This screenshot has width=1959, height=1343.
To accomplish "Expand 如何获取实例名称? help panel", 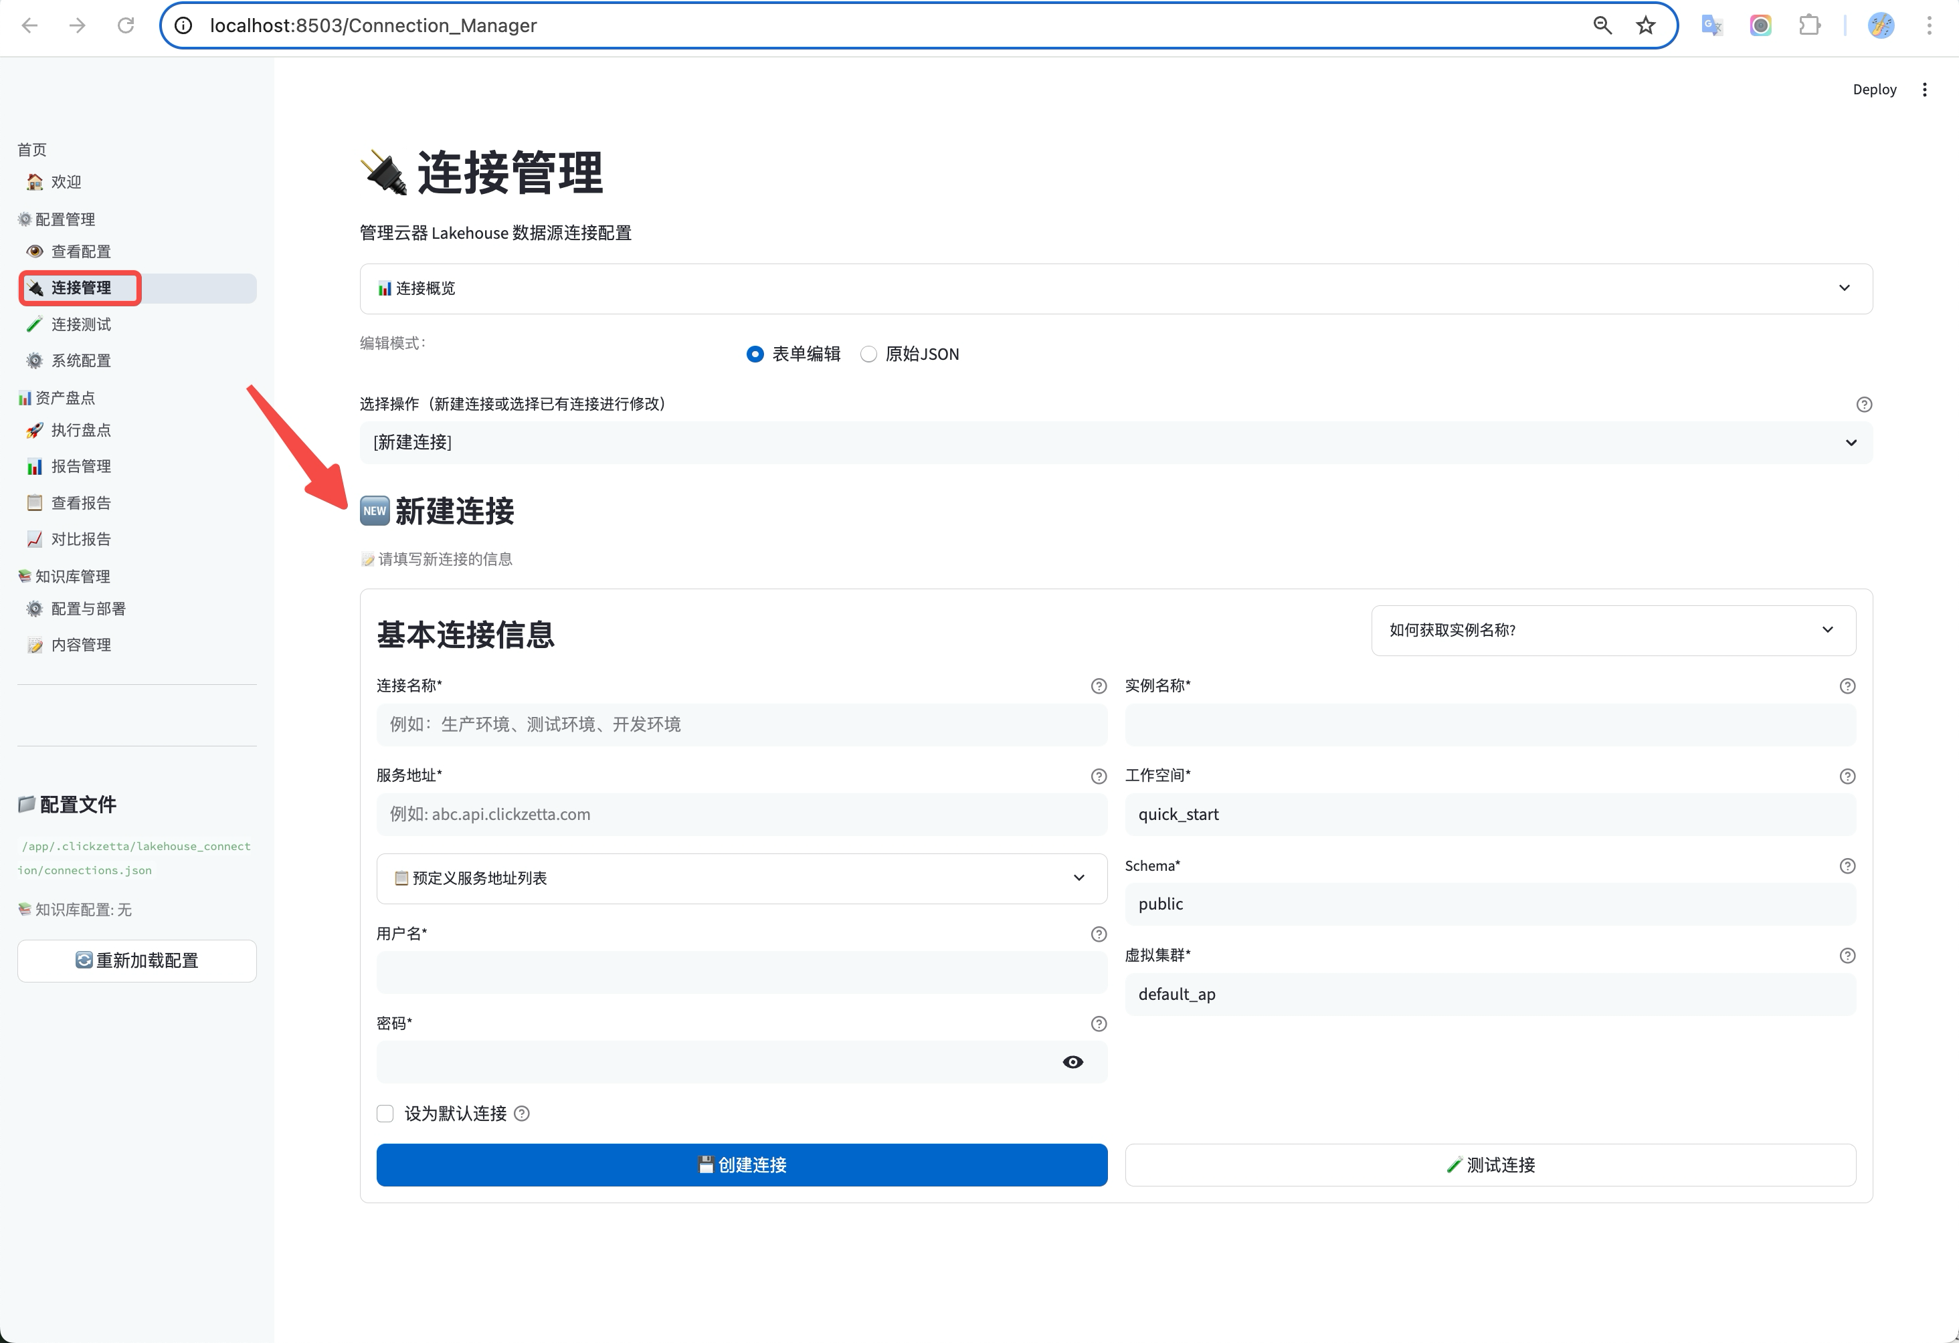I will pyautogui.click(x=1612, y=630).
